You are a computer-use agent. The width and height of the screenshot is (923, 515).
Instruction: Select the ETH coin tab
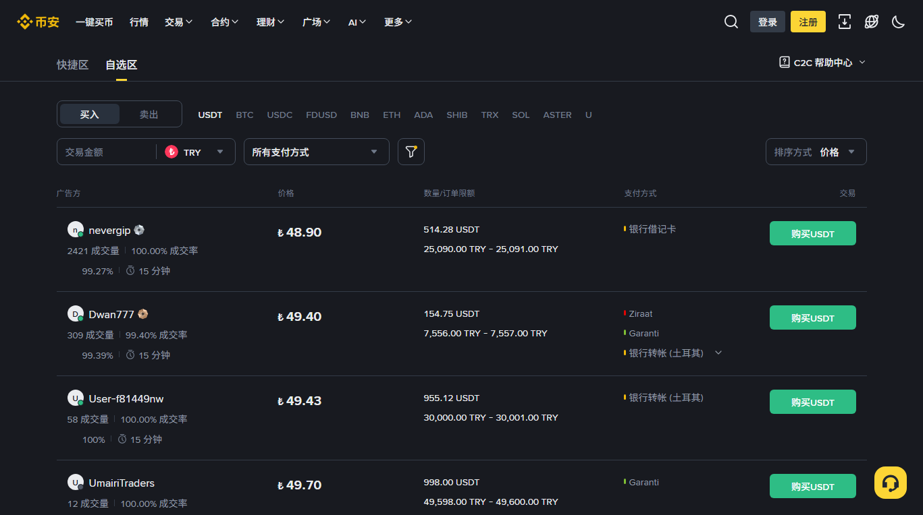pyautogui.click(x=392, y=115)
